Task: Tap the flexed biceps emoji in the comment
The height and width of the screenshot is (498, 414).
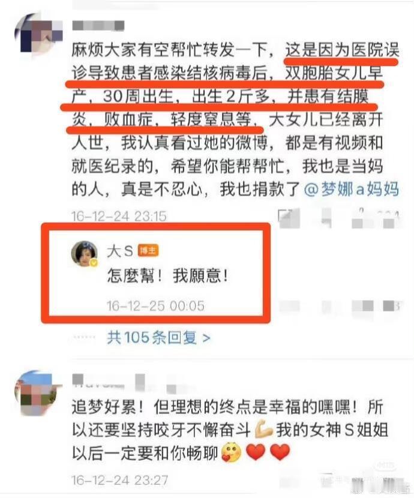Action: 264,430
